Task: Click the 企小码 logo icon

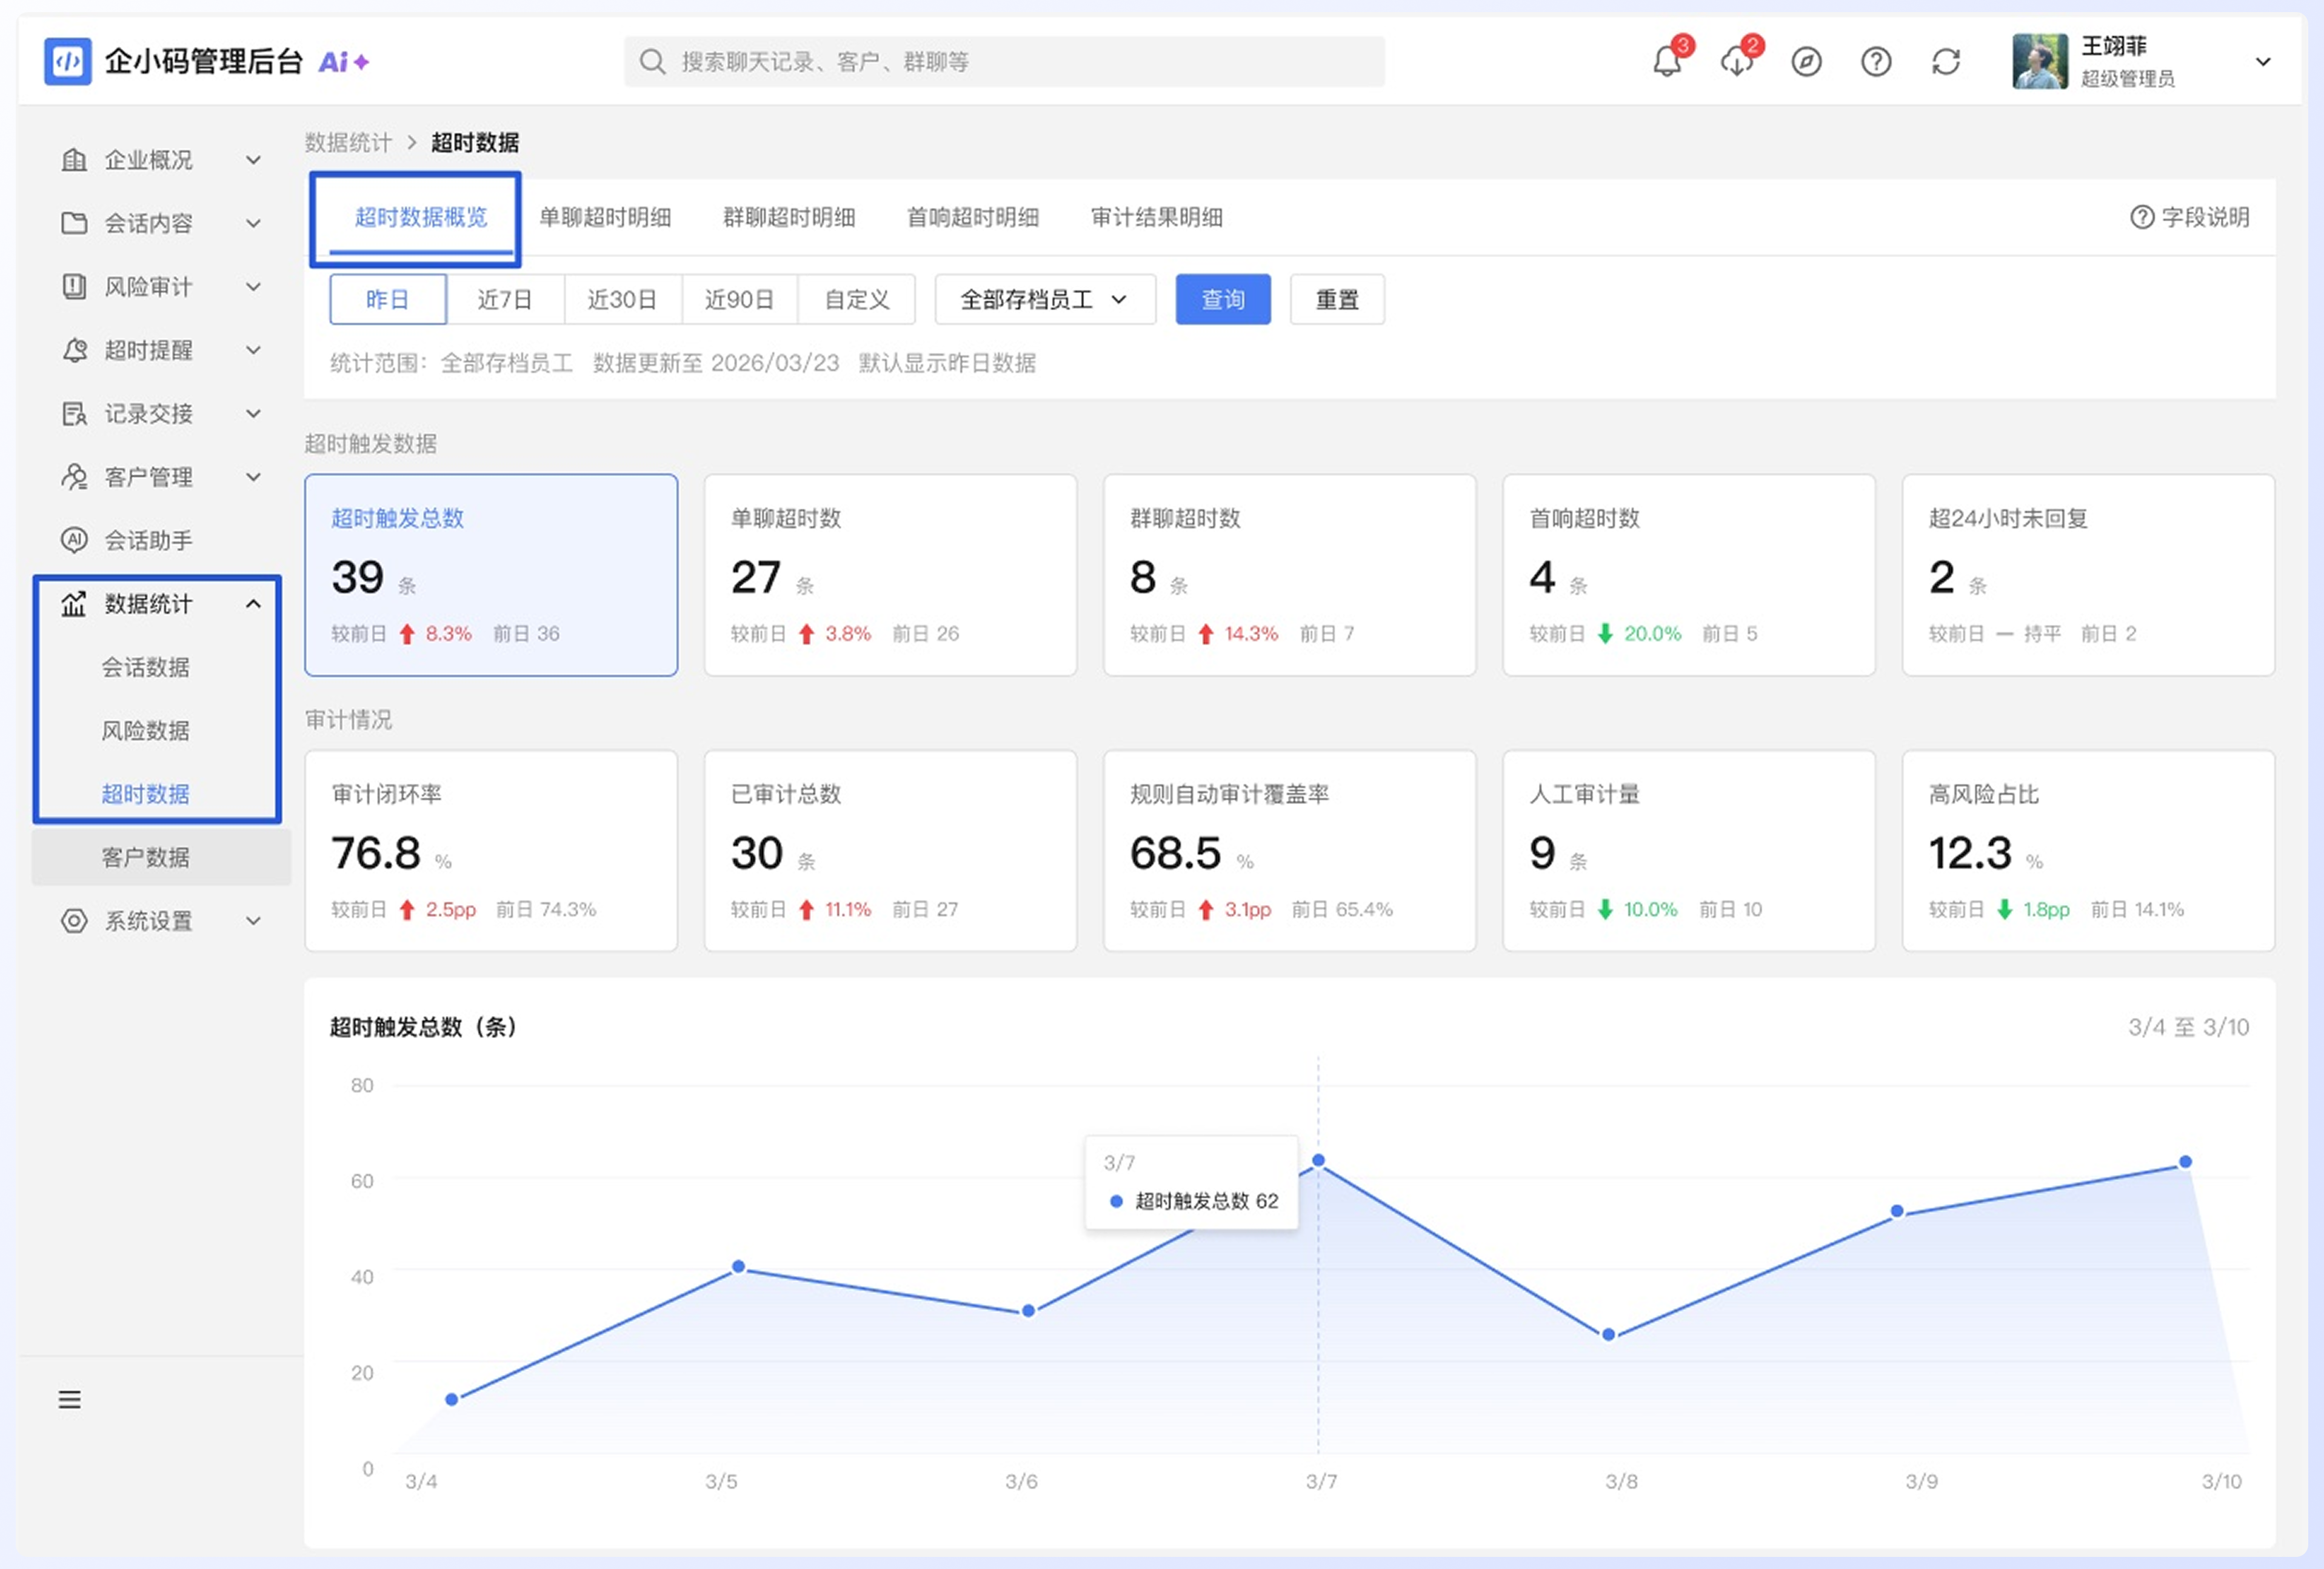Action: click(x=68, y=61)
